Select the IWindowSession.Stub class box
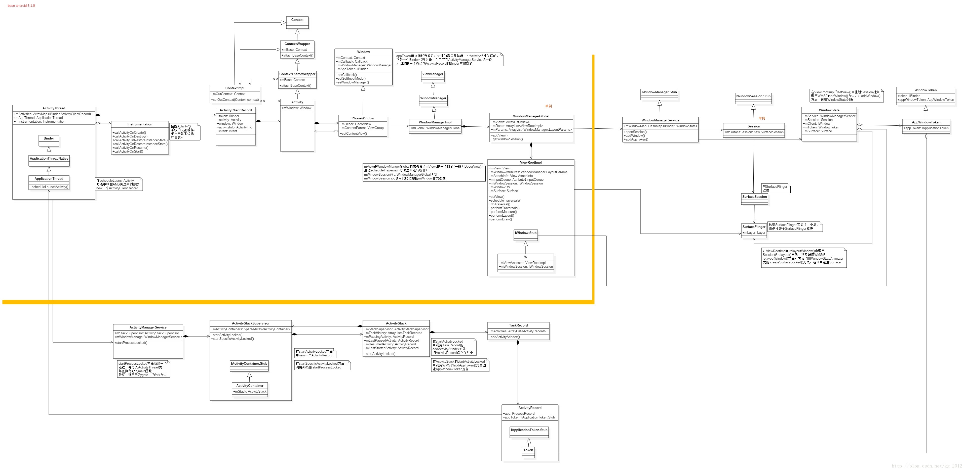965x471 pixels. tap(753, 99)
